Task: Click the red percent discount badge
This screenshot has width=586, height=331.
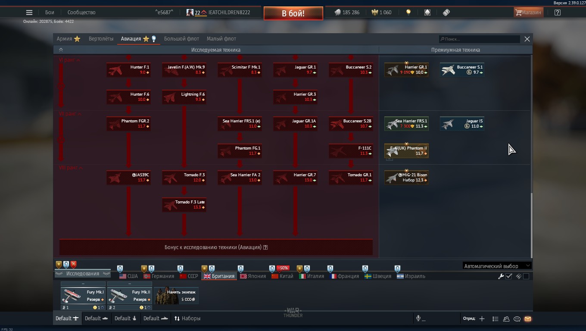Action: 73,264
